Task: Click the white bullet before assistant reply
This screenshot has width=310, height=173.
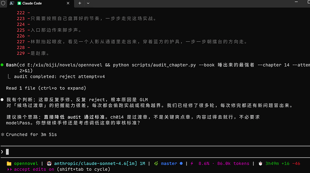Action: [2, 100]
